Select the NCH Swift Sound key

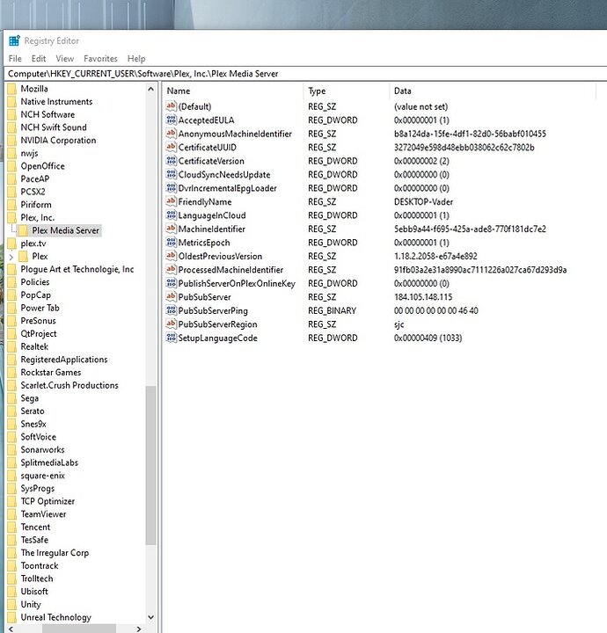pos(54,127)
